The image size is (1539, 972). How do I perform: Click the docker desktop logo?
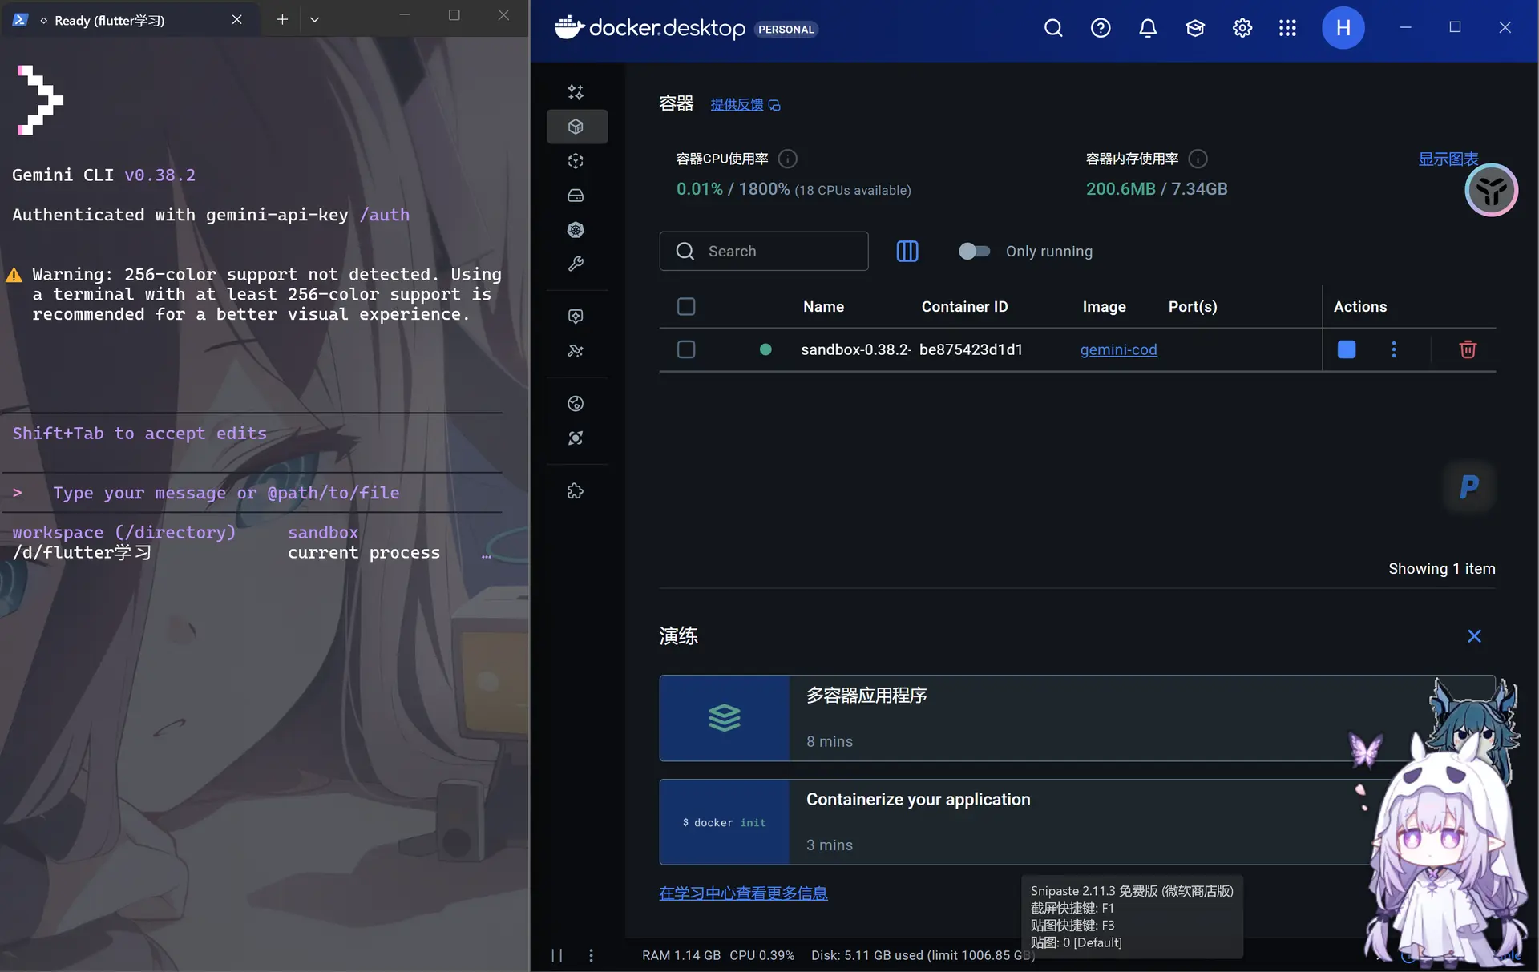click(650, 28)
